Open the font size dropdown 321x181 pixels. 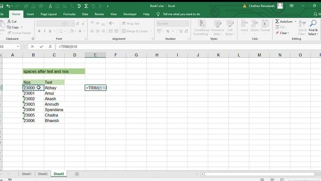pyautogui.click(x=73, y=24)
